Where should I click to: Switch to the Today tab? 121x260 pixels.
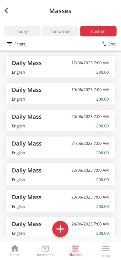(x=22, y=31)
